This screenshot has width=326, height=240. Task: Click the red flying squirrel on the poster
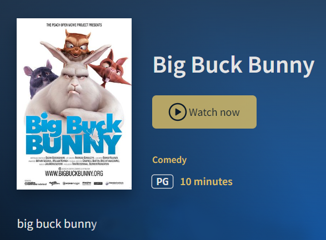click(111, 69)
